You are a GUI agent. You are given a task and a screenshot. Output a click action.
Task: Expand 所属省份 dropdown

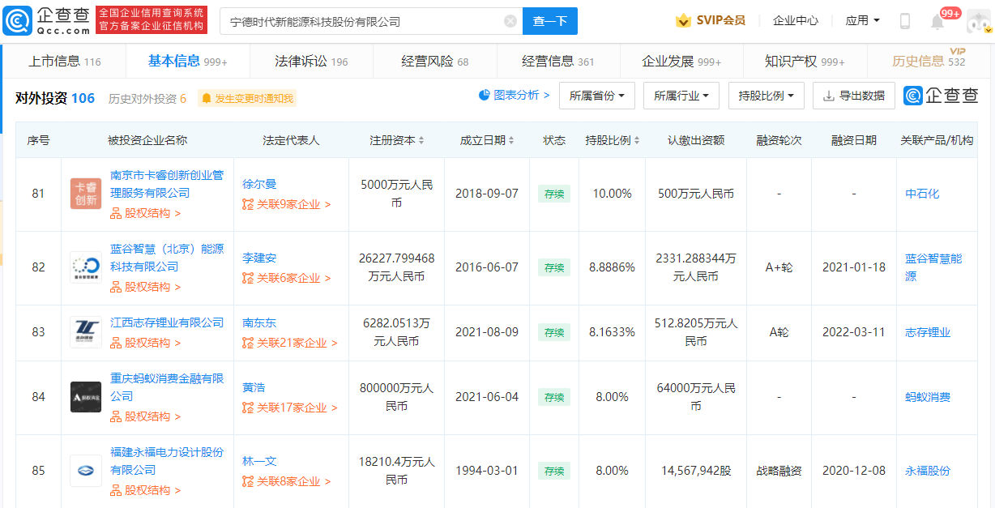tap(596, 96)
